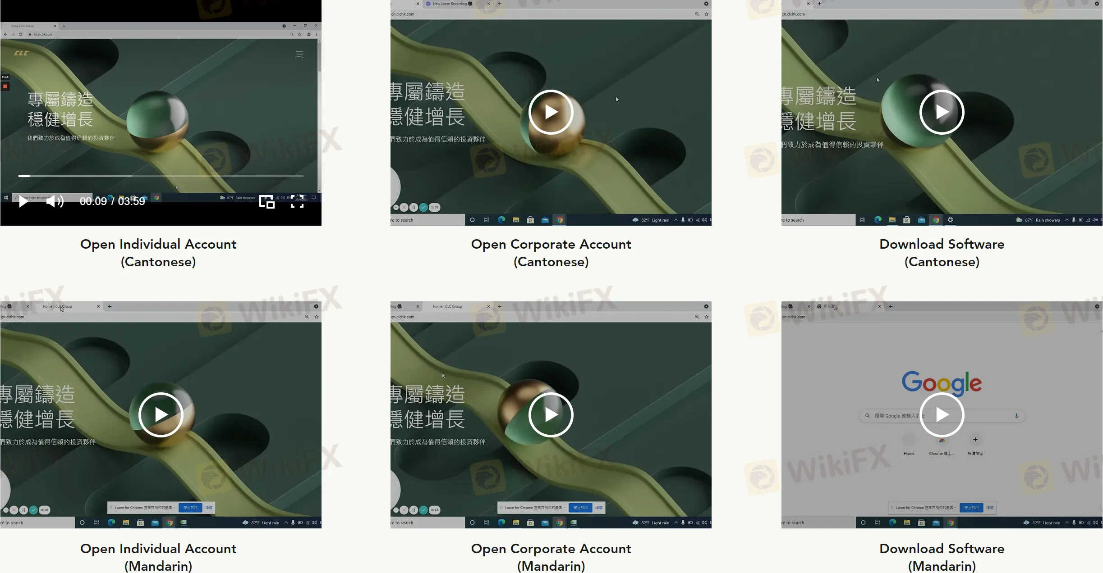Click the 00:09 / 03:59 time display
The height and width of the screenshot is (573, 1103).
[112, 201]
